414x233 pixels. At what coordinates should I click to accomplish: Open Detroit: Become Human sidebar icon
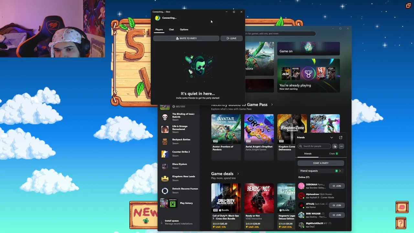pos(165,191)
